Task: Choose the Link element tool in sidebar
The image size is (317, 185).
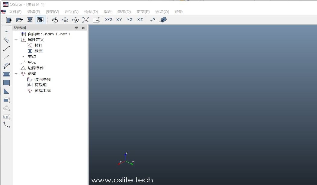Action: point(6,66)
